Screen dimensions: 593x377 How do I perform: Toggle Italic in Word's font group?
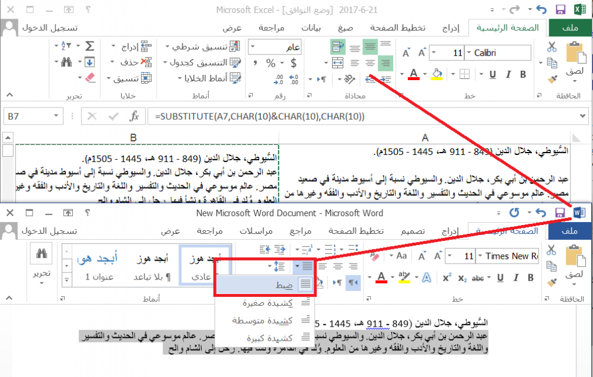515,277
